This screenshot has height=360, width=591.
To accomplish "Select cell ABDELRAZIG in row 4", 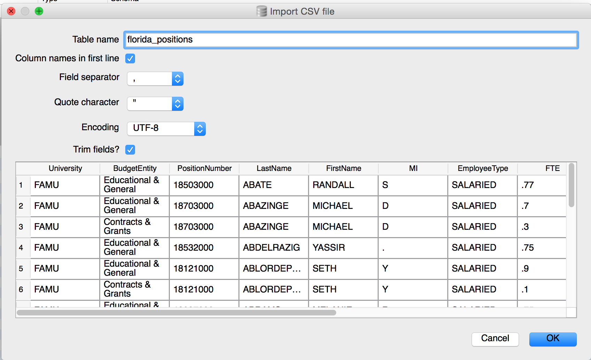I will click(274, 248).
